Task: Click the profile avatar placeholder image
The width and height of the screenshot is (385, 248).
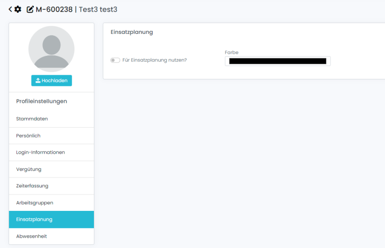Action: coord(51,49)
